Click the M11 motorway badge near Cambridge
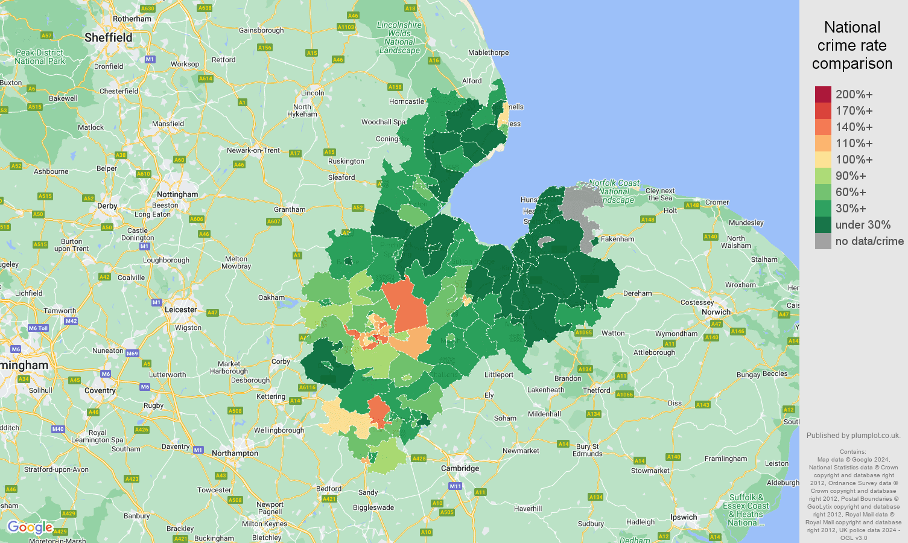Image resolution: width=908 pixels, height=543 pixels. (x=455, y=486)
